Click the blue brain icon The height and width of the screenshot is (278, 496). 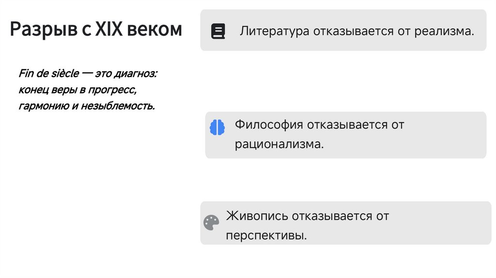point(217,127)
